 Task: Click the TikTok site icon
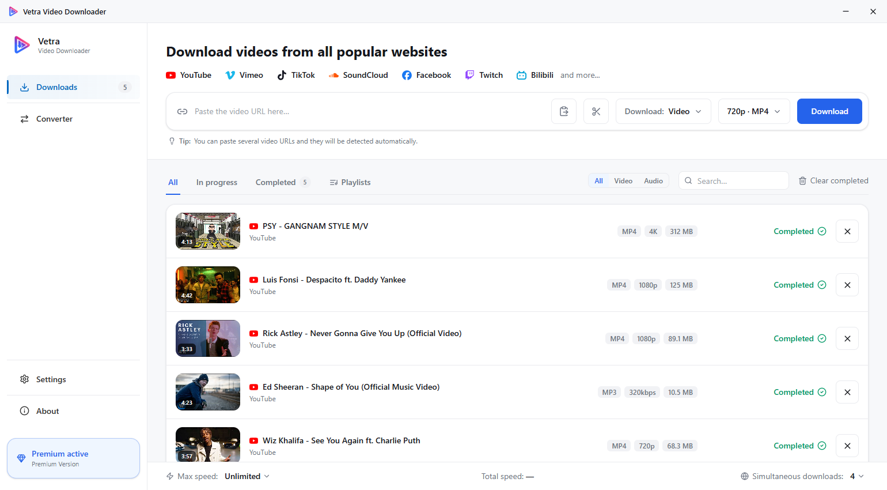tap(282, 75)
